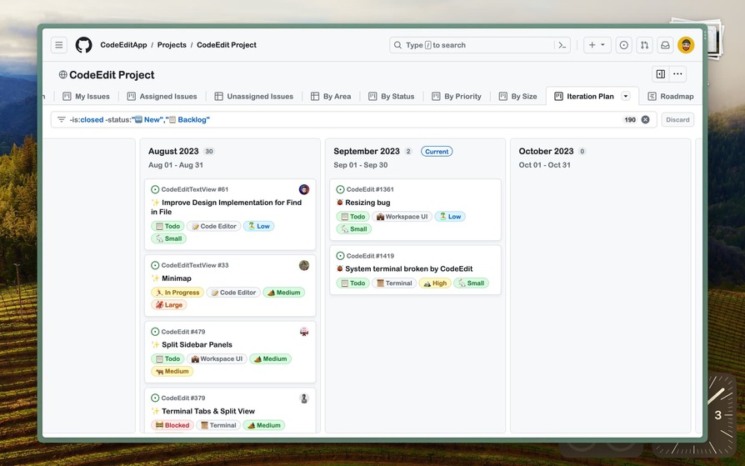Image resolution: width=745 pixels, height=466 pixels.
Task: Switch to the Unassigned Issues tab
Action: pos(253,96)
